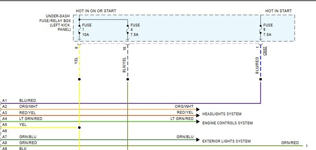Click the Fuse 4 fuse symbol
The height and width of the screenshot is (150, 316).
127,30
